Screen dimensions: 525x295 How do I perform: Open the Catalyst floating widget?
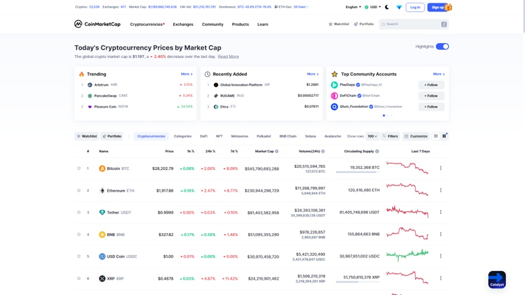(x=497, y=279)
